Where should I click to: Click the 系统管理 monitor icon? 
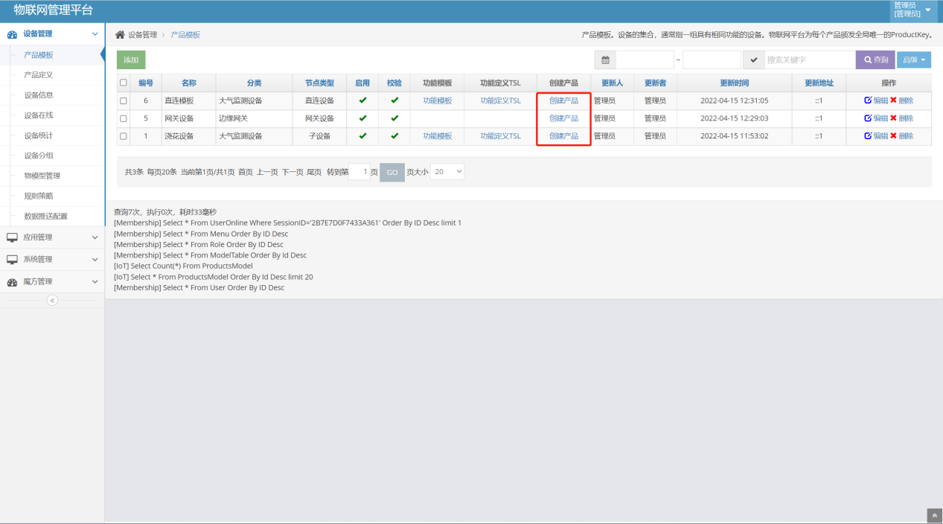click(12, 260)
